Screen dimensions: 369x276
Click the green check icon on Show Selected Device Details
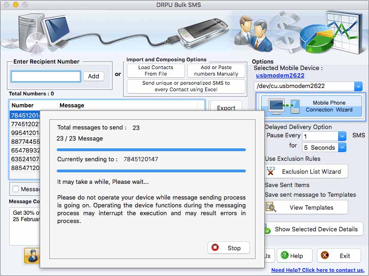268,229
